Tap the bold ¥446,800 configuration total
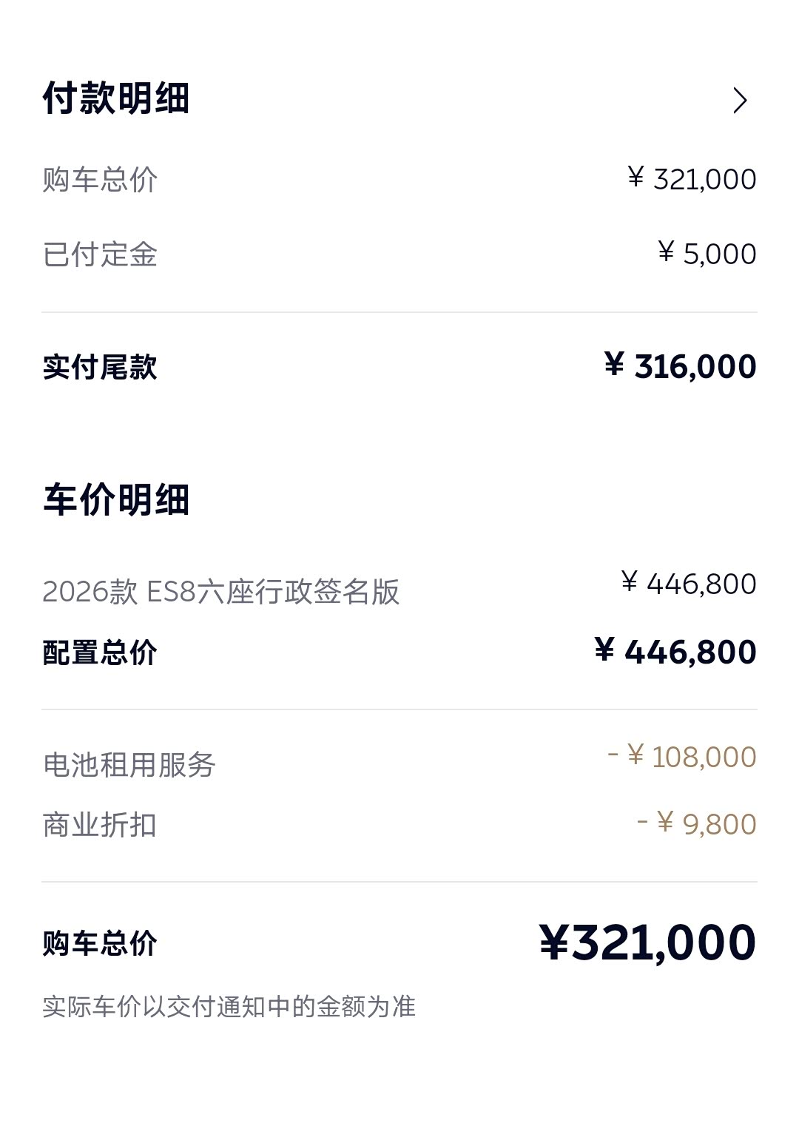799x1140 pixels. click(675, 652)
